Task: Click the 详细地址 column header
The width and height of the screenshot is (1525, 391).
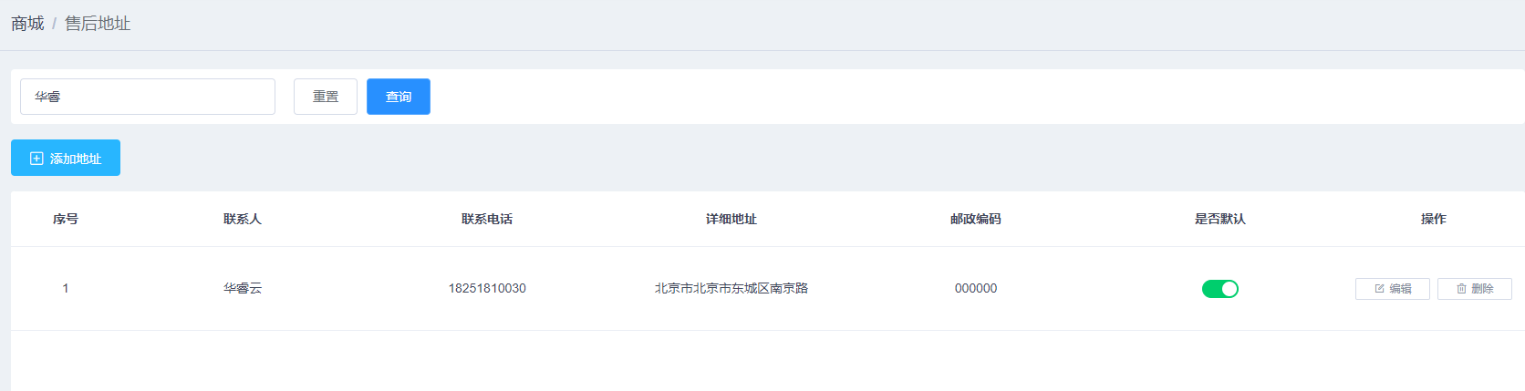Action: click(731, 219)
